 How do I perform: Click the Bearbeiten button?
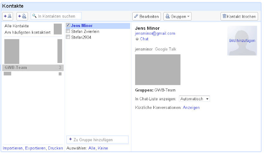[x=147, y=16]
